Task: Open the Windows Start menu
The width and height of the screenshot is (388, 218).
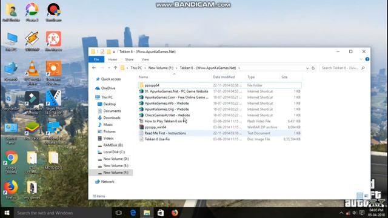Action: (7, 213)
